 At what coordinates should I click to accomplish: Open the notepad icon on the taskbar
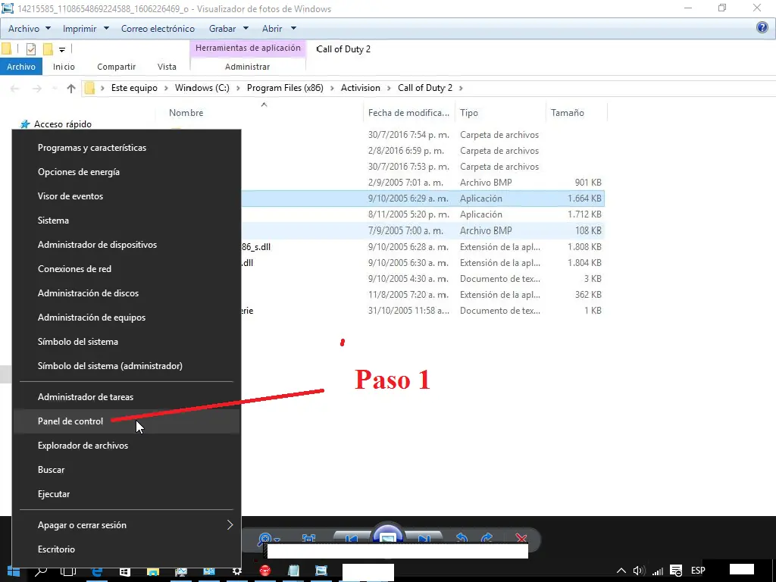pos(293,571)
